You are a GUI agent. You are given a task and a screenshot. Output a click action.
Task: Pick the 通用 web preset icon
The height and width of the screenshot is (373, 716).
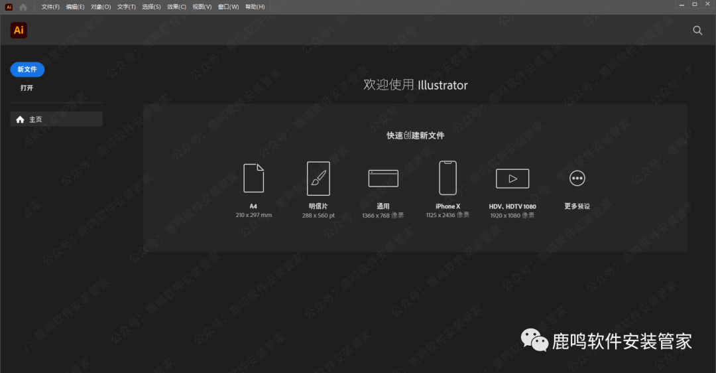(383, 179)
